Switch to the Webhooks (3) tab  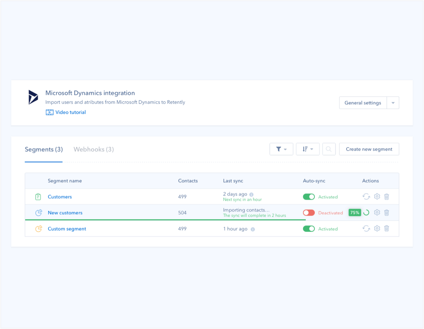coord(93,149)
